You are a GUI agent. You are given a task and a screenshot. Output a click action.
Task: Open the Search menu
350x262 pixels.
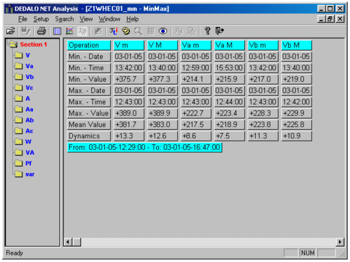click(x=64, y=19)
